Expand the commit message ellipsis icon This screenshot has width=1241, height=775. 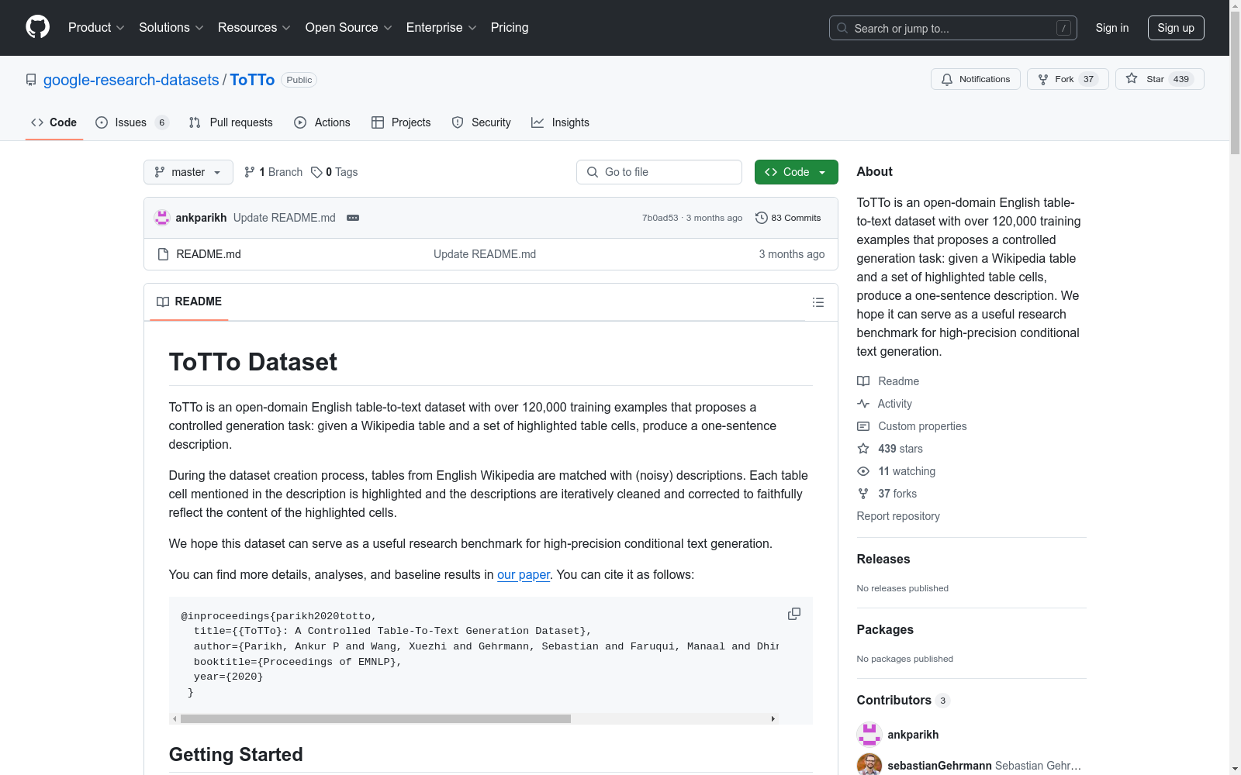353,218
